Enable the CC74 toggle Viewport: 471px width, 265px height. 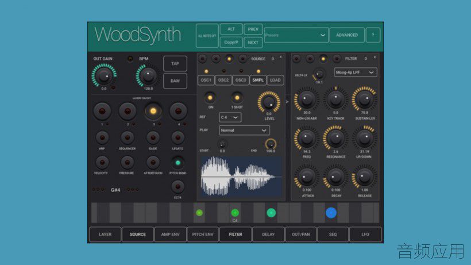[178, 187]
